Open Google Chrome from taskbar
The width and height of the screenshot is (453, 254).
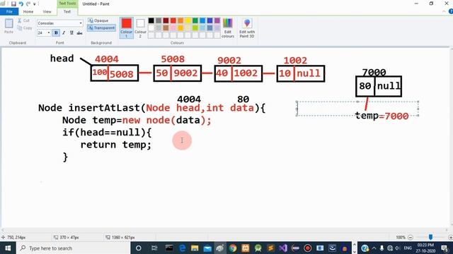click(x=233, y=248)
